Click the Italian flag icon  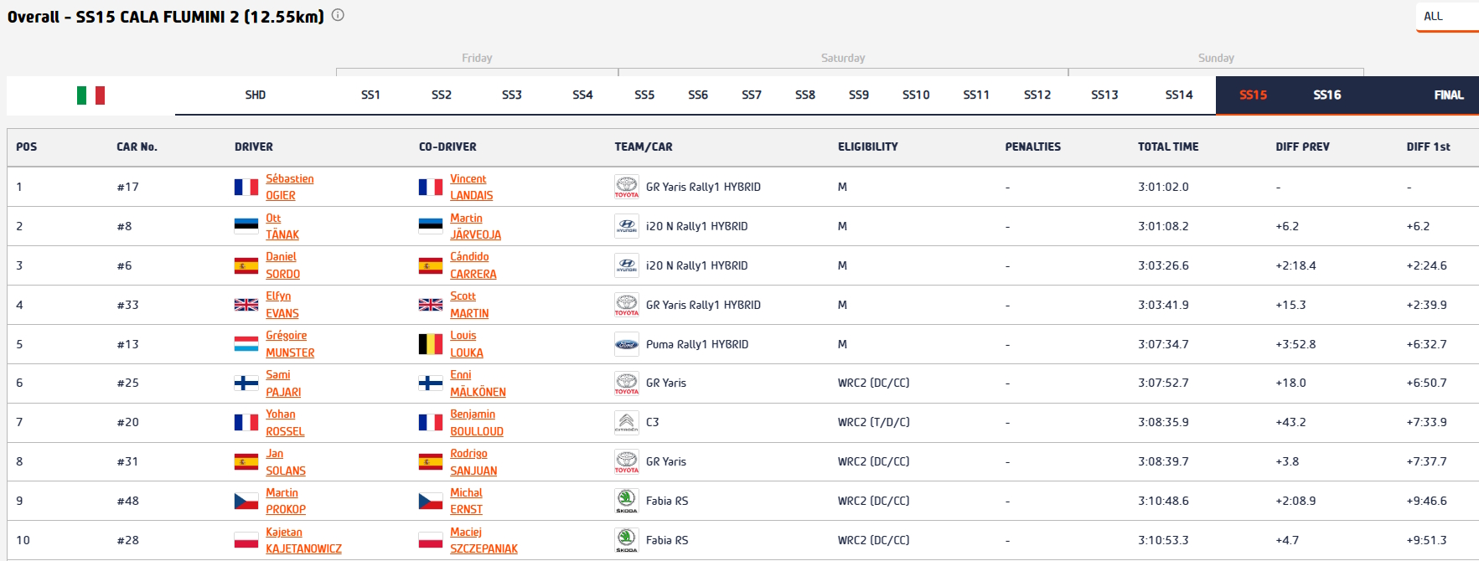coord(90,95)
